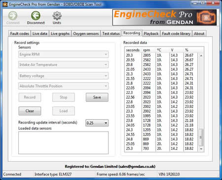This screenshot has height=180, width=222.
Task: Click the EngineCheck Pro engine logo banner
Action: point(164,17)
